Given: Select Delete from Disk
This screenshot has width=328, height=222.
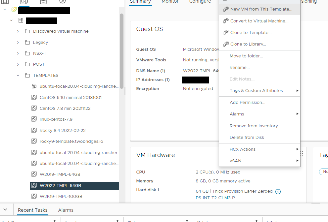Looking at the screenshot, I should [259, 137].
